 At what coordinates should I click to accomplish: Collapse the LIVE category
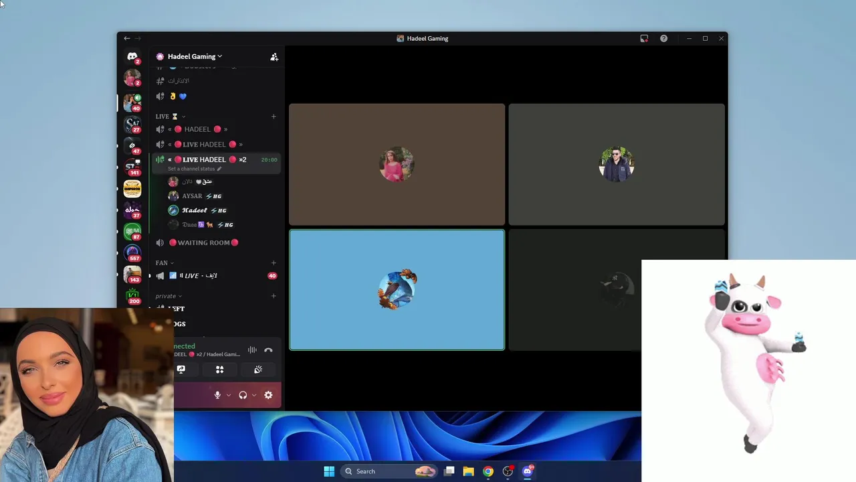pyautogui.click(x=171, y=116)
